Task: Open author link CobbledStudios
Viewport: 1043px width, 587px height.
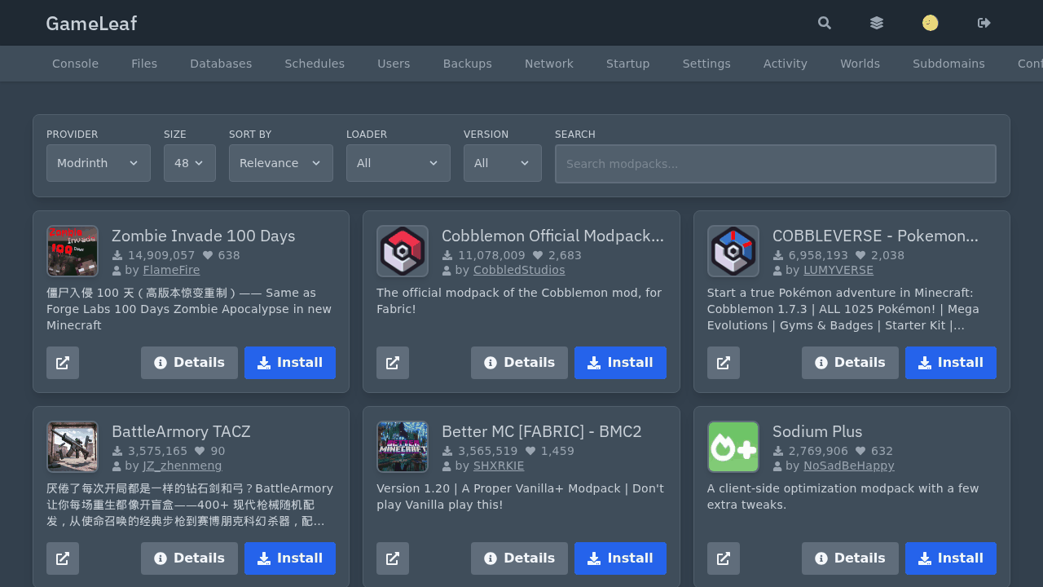Action: pos(519,270)
